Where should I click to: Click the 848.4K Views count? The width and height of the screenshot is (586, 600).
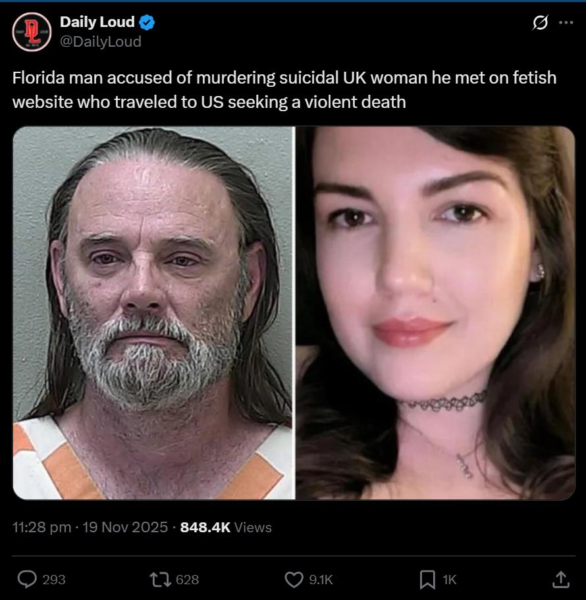226,527
